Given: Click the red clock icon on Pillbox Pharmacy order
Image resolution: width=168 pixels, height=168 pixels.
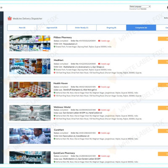Looking at the screenshot, I should [x=99, y=41].
